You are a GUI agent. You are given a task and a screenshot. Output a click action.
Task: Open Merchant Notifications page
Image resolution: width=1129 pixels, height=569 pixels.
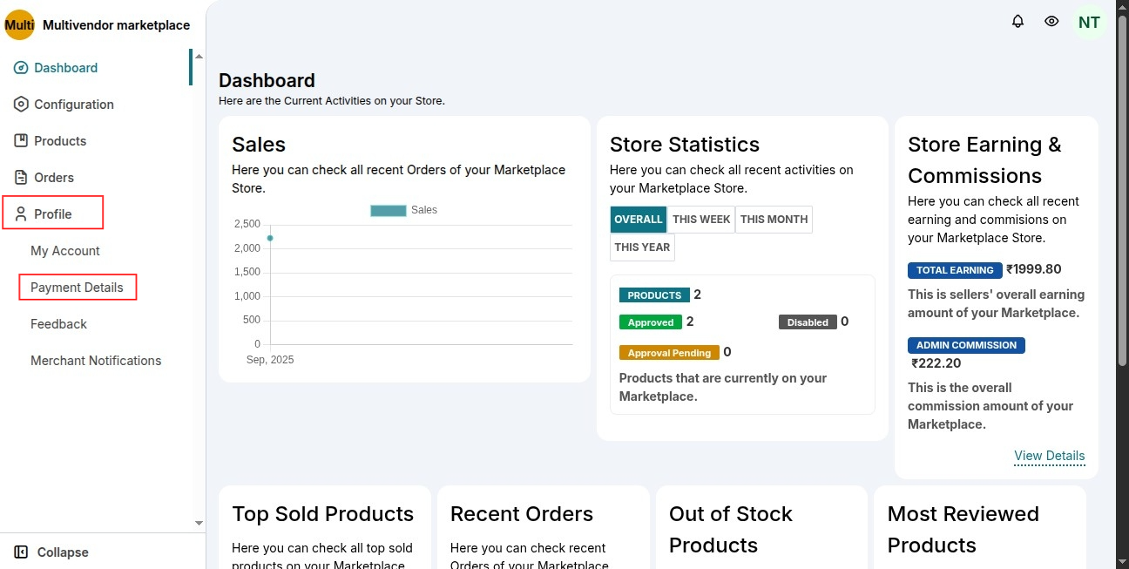click(96, 361)
